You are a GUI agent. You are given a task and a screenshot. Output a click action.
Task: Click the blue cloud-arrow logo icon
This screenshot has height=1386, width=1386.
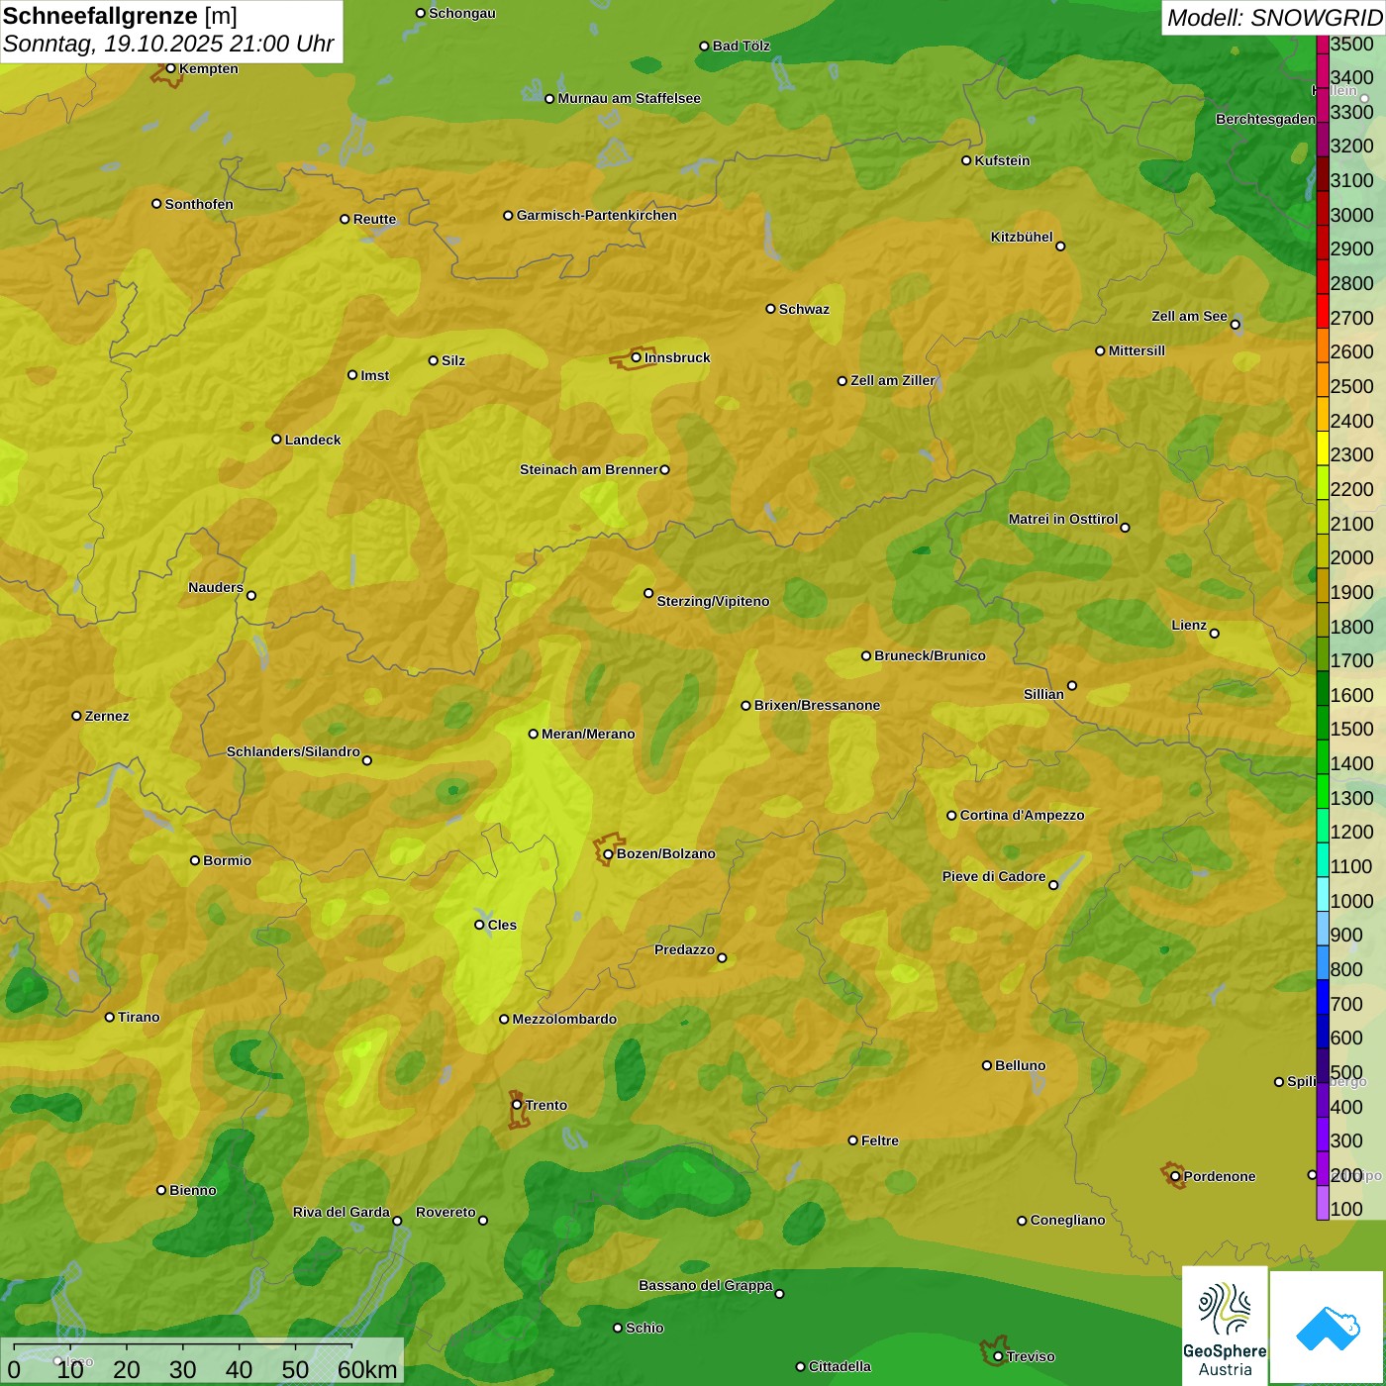(1328, 1328)
